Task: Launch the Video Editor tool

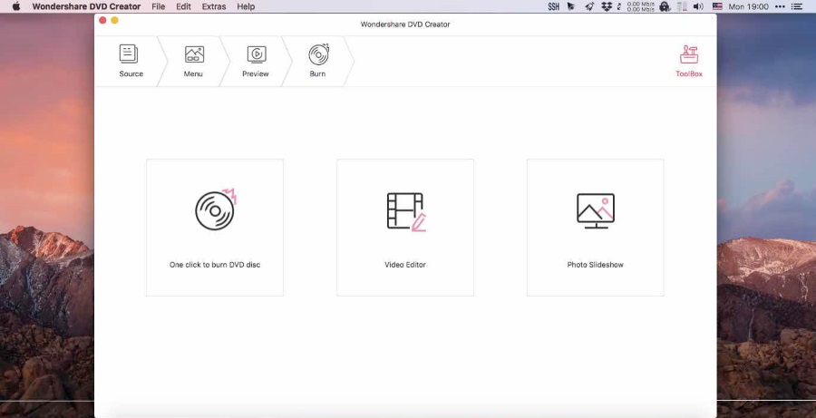Action: (405, 228)
